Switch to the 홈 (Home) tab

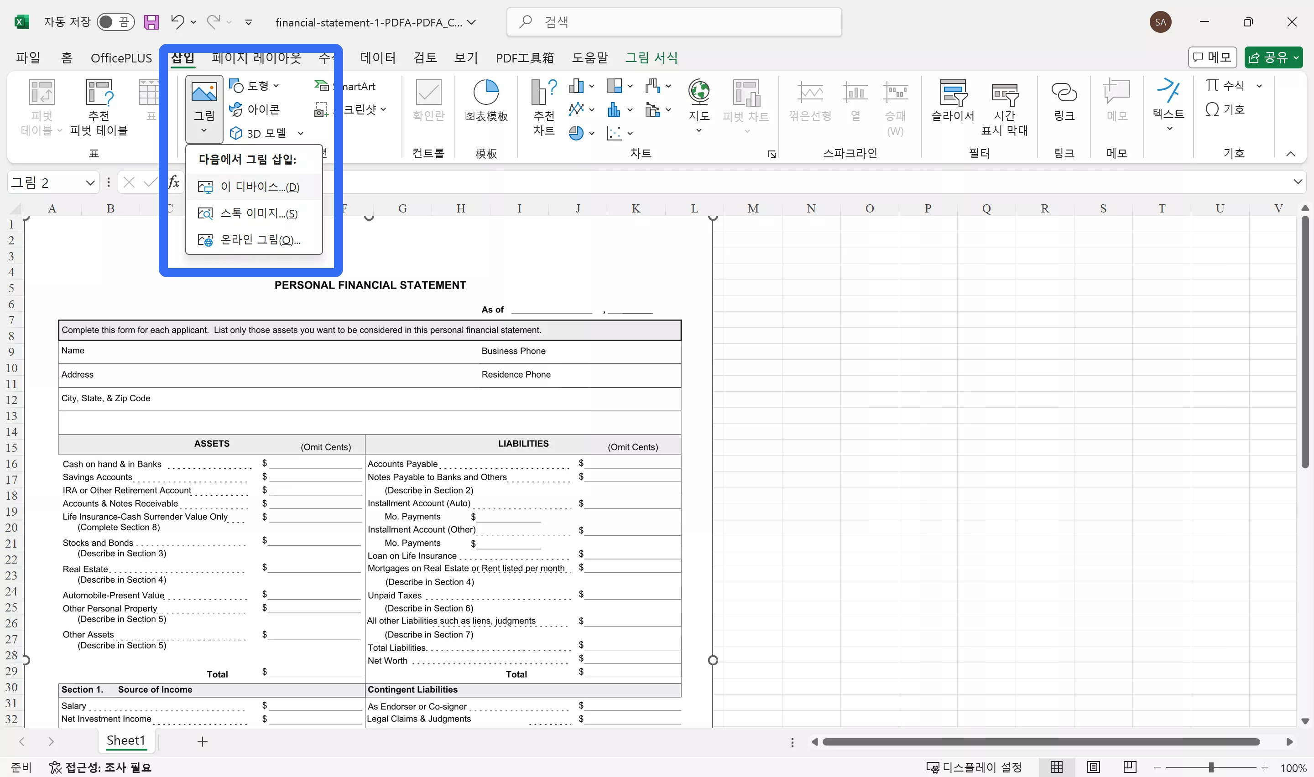coord(67,57)
